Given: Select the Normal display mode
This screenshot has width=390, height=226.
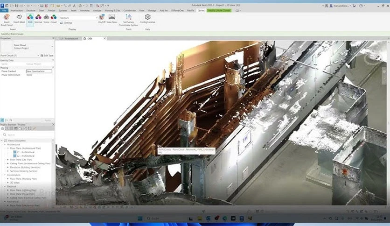Looking at the screenshot, I should 38,19.
